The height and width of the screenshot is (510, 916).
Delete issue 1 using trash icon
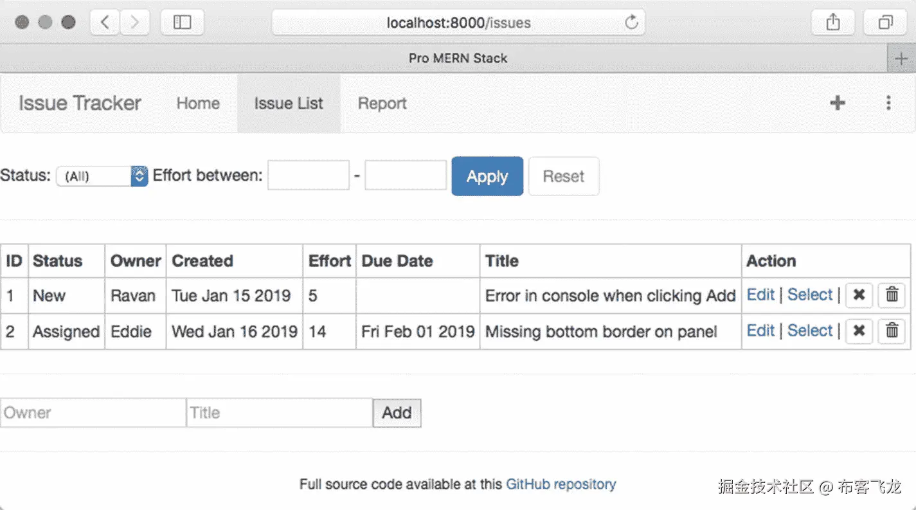point(892,295)
